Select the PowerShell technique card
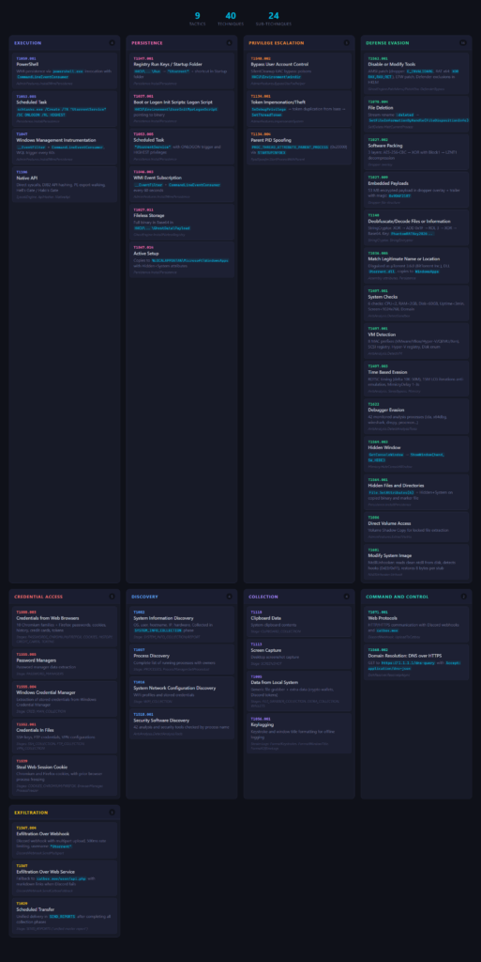Screen dimensions: 481x962 tap(65, 70)
